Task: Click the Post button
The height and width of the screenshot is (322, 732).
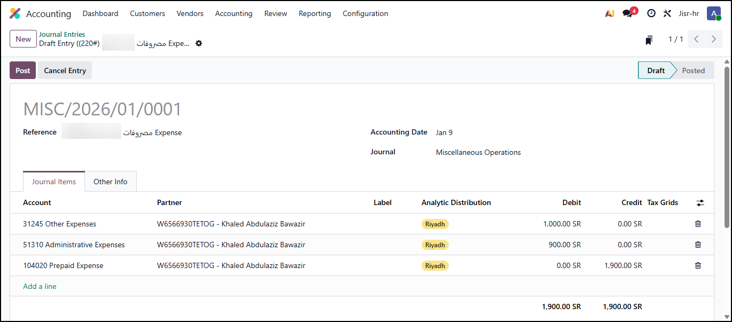Action: [23, 70]
